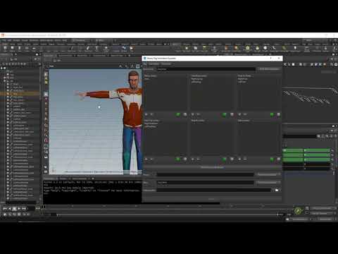
Task: Select the Tube shelf tool
Action: 20,49
